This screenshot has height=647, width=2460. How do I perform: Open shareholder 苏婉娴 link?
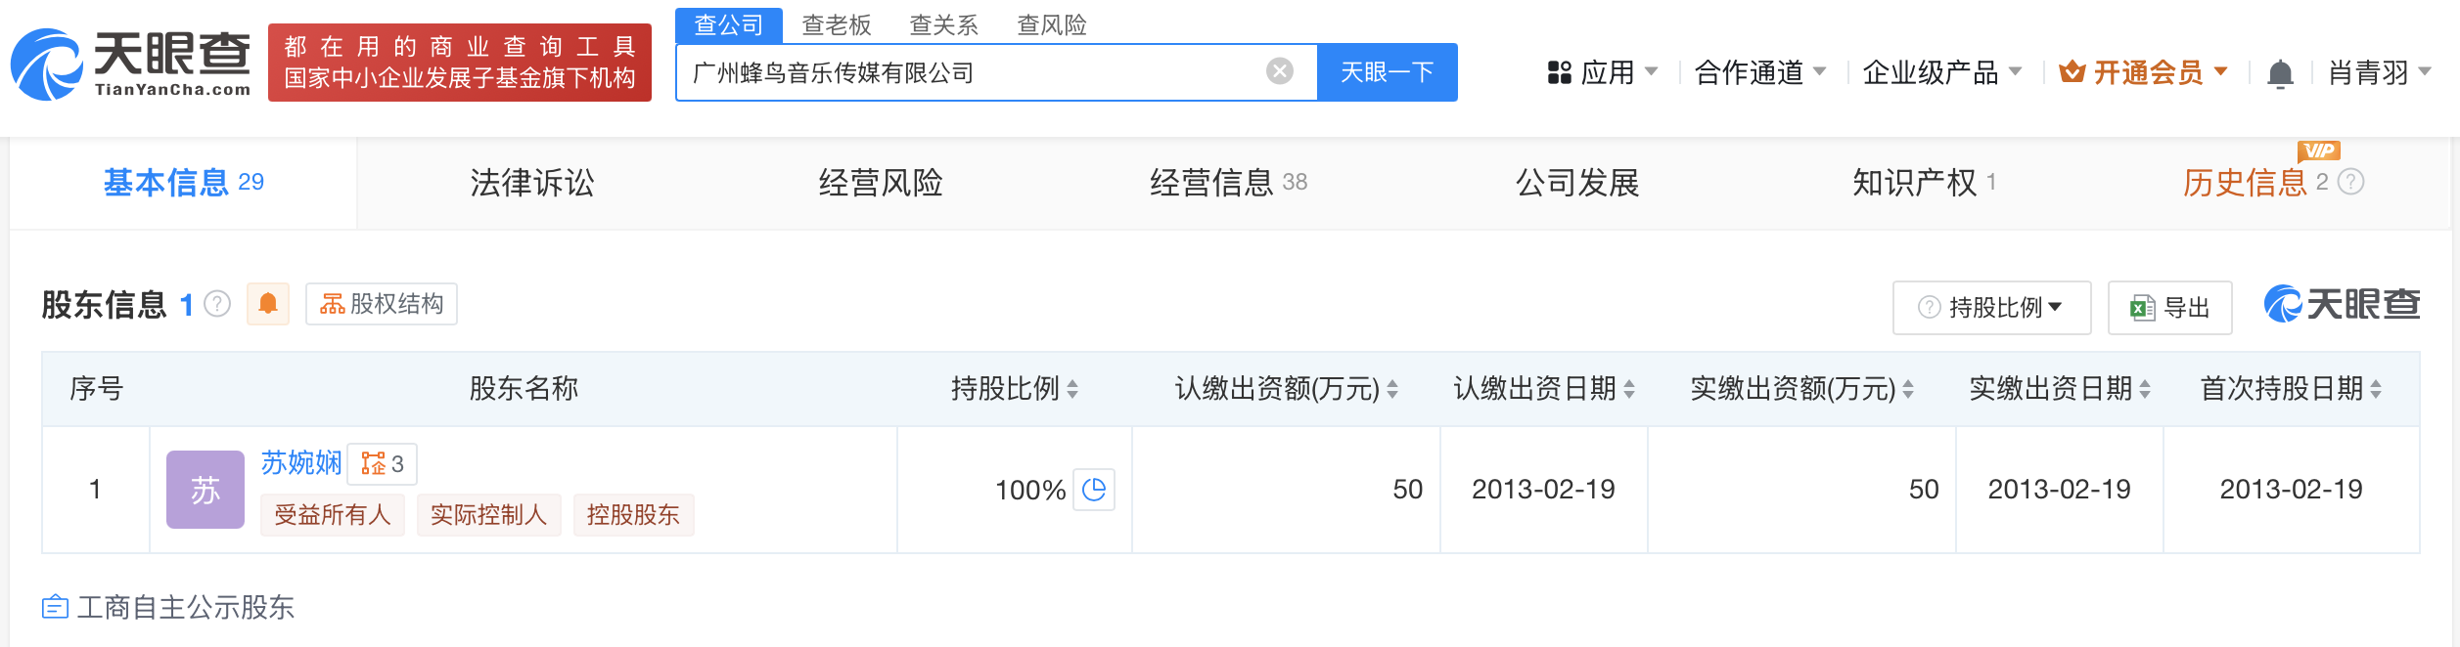click(301, 462)
